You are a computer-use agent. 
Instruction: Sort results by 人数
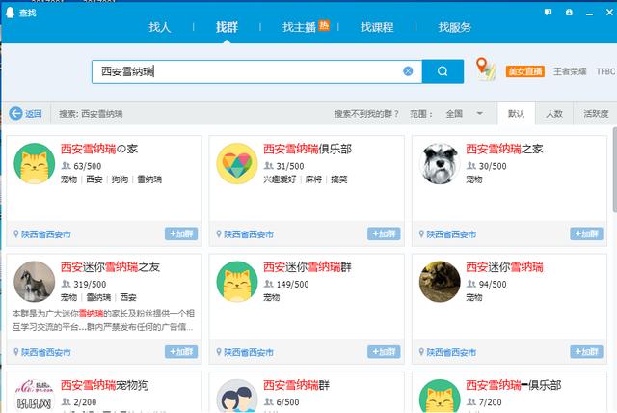553,113
